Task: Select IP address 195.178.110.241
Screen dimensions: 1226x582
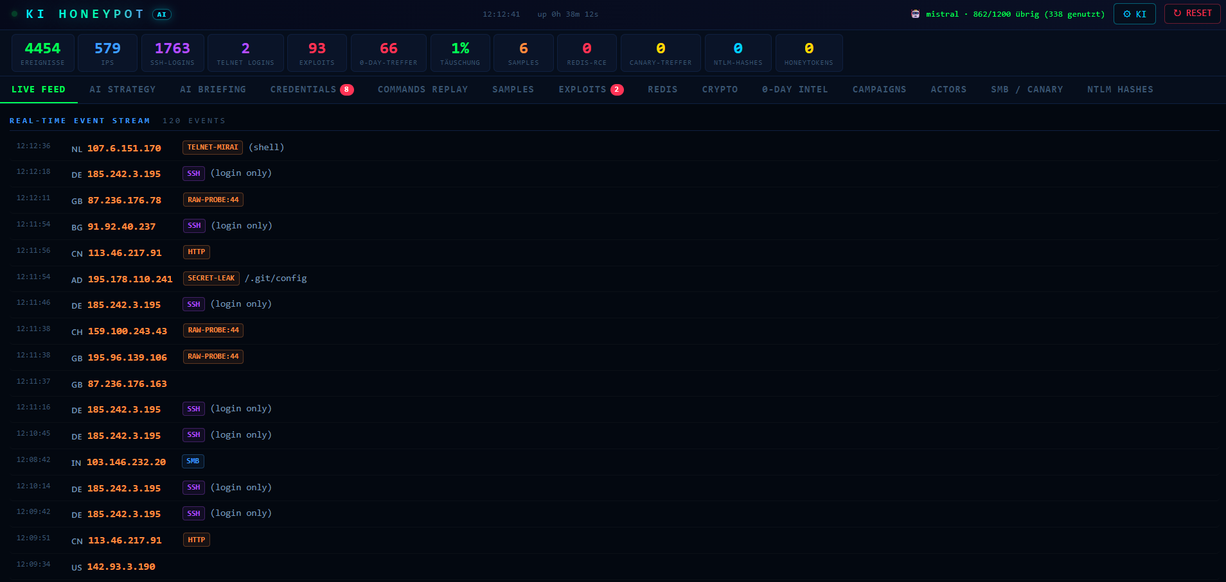Action: tap(130, 279)
